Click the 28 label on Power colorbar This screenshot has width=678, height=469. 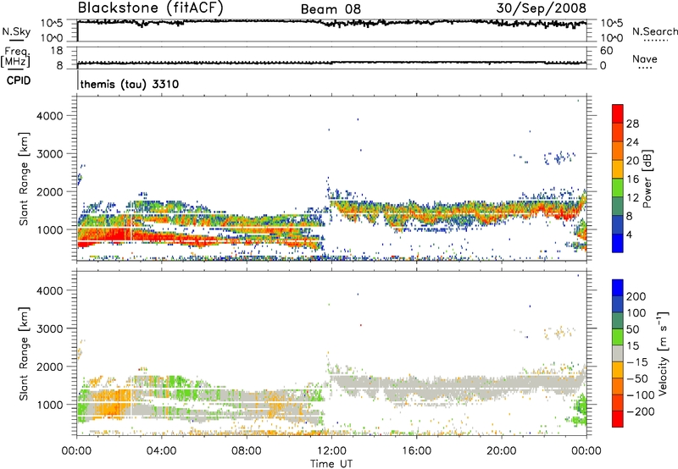(x=632, y=124)
